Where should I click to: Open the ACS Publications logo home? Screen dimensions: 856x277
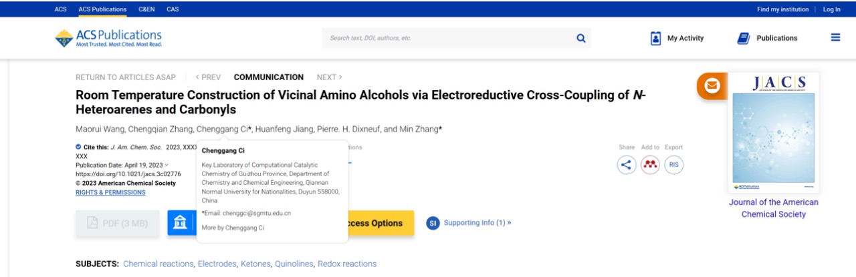click(x=108, y=38)
